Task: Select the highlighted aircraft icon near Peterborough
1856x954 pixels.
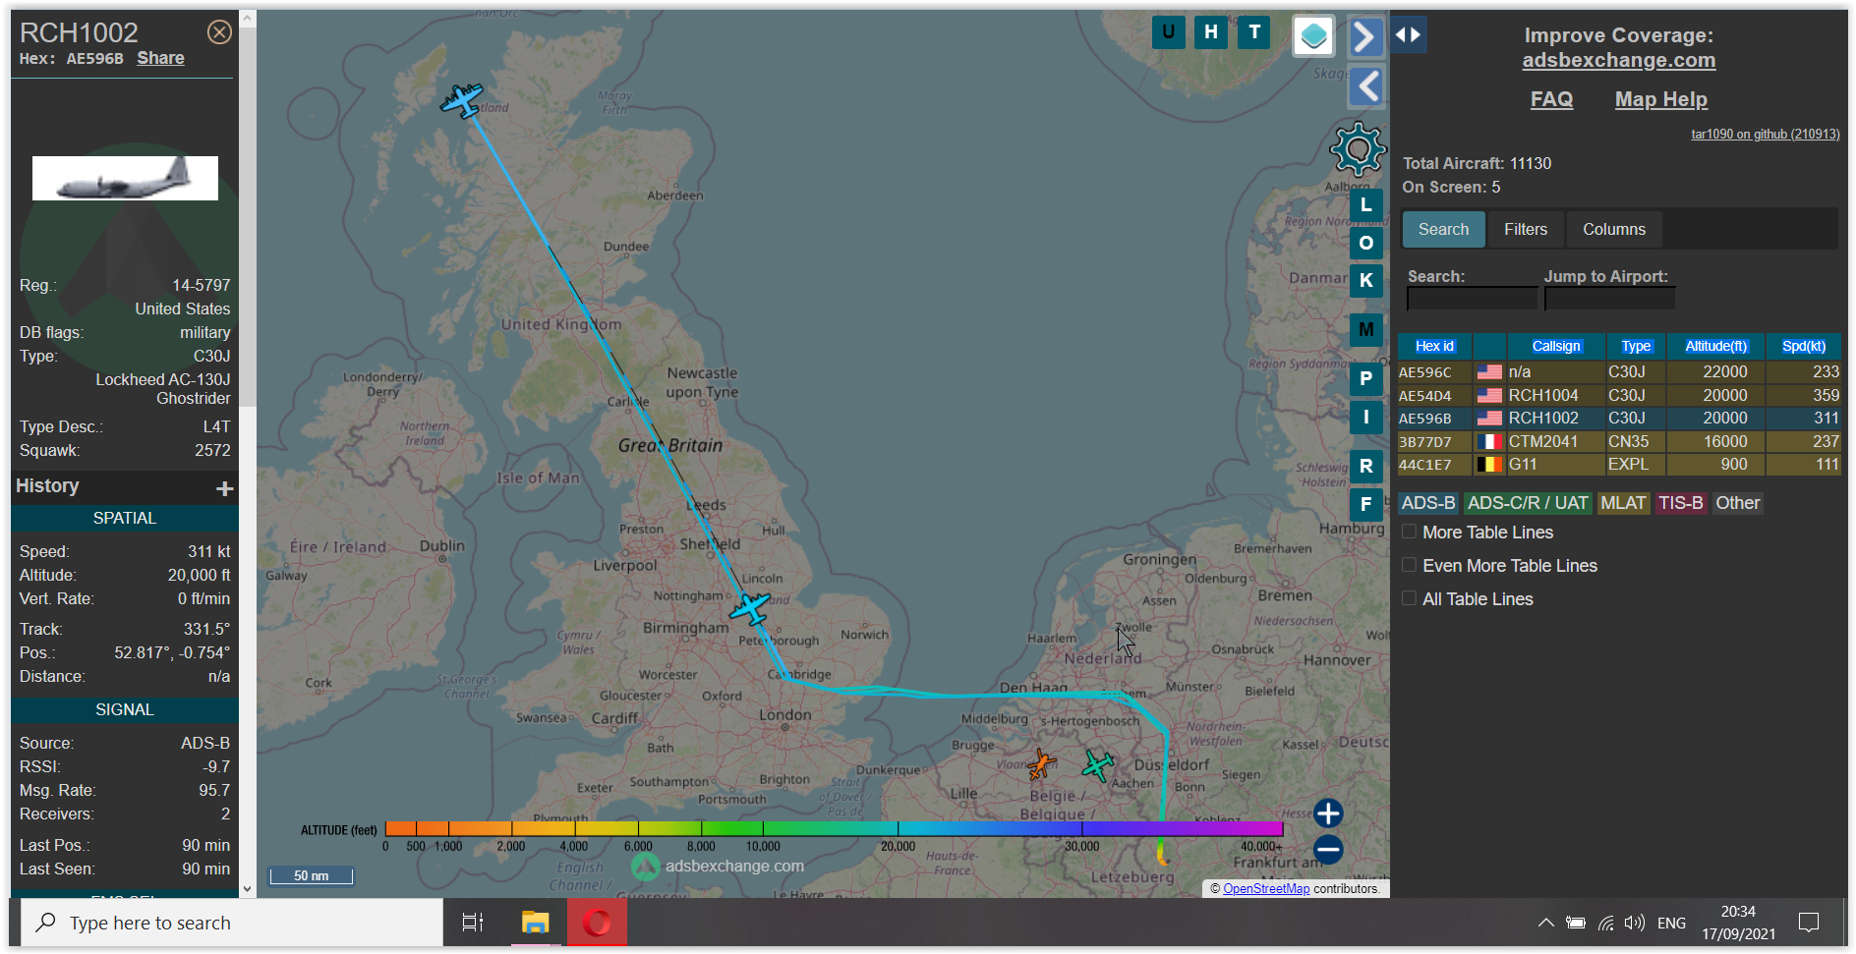Action: [x=750, y=609]
